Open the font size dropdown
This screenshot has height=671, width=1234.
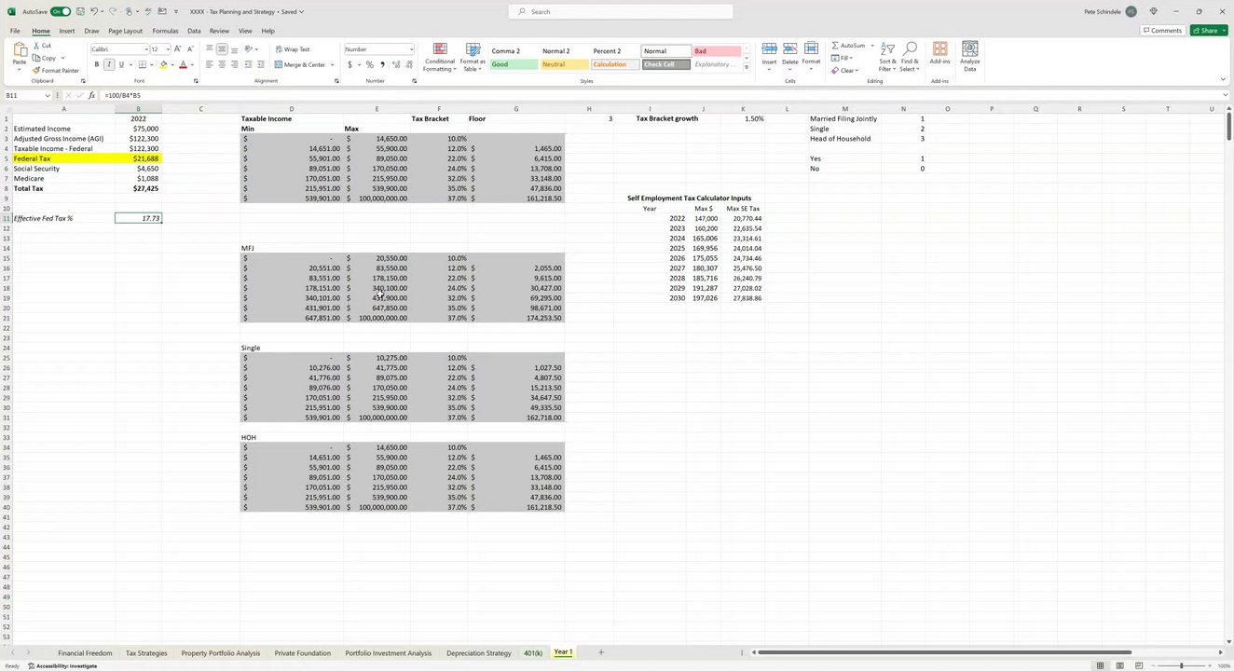[167, 49]
